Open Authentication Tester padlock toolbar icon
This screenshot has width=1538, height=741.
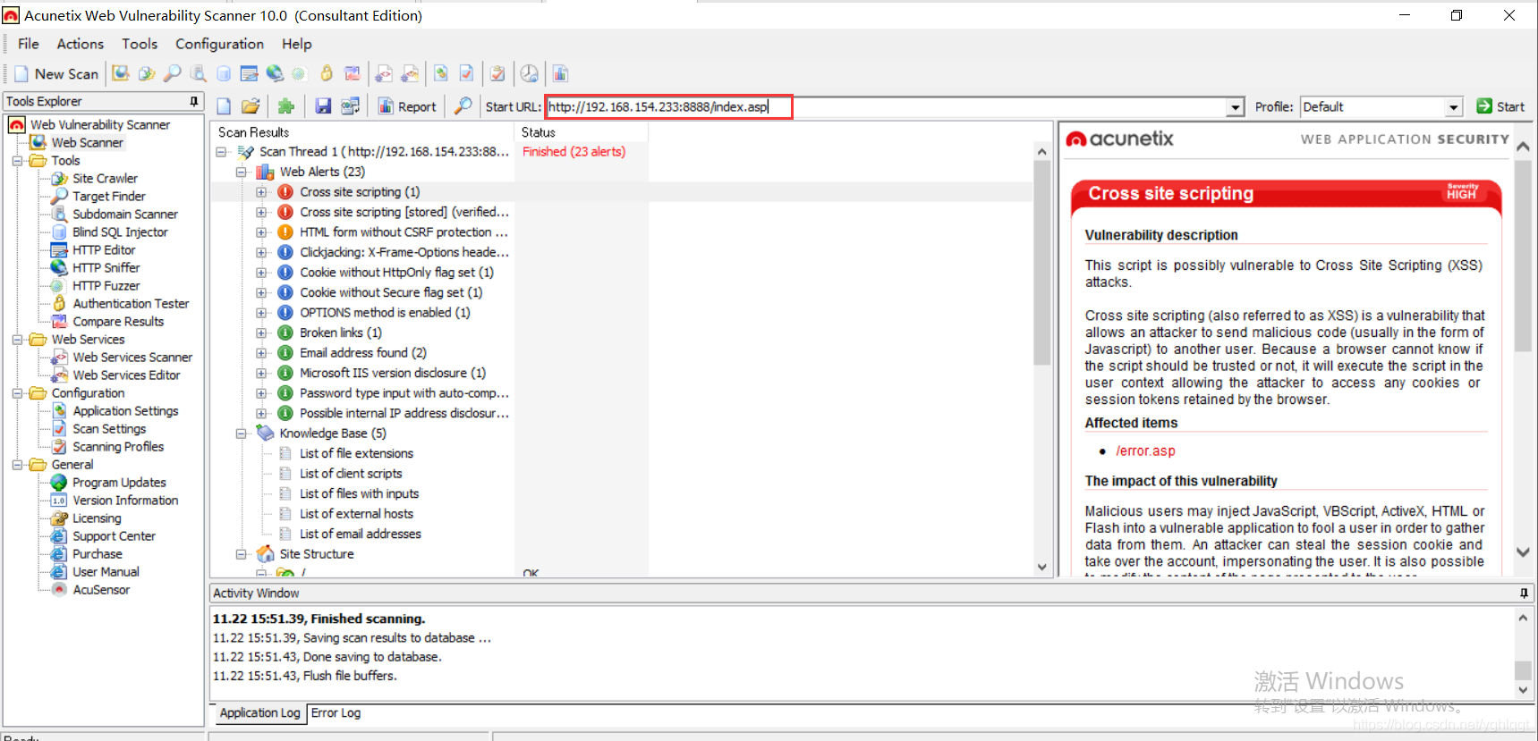click(327, 73)
